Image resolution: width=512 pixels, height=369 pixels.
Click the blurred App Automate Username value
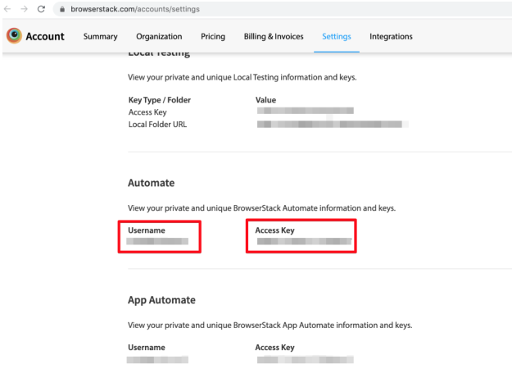tap(157, 359)
